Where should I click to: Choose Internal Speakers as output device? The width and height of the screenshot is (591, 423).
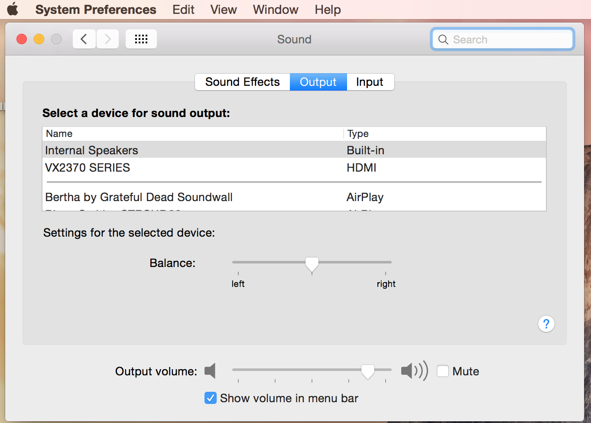[92, 150]
